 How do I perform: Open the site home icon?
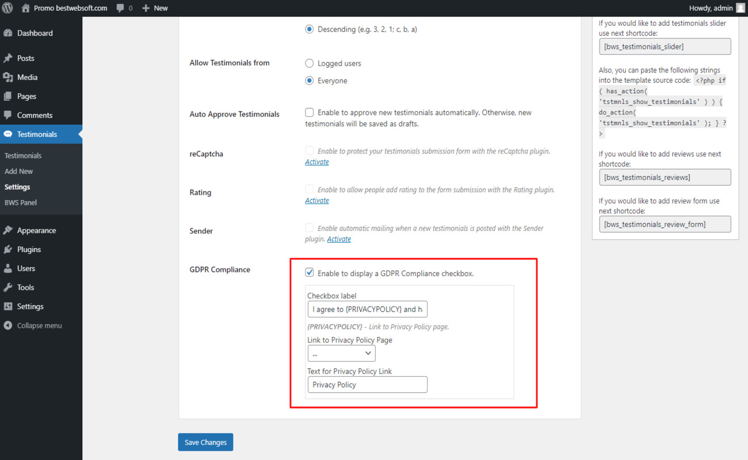pos(25,8)
